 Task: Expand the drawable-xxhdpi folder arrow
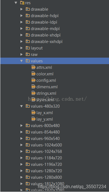22,42
